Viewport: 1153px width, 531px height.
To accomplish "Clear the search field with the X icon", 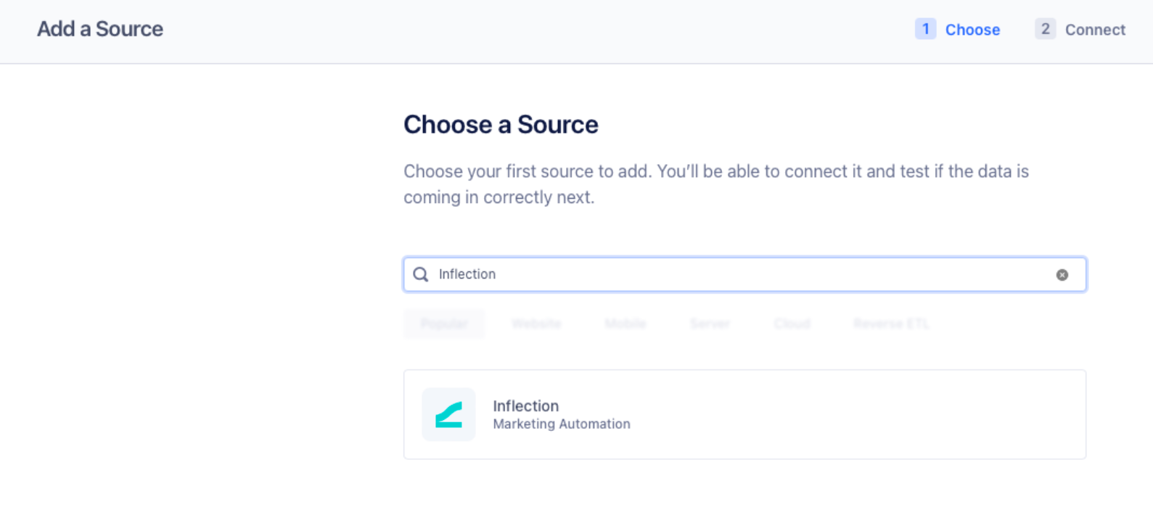I will tap(1062, 275).
